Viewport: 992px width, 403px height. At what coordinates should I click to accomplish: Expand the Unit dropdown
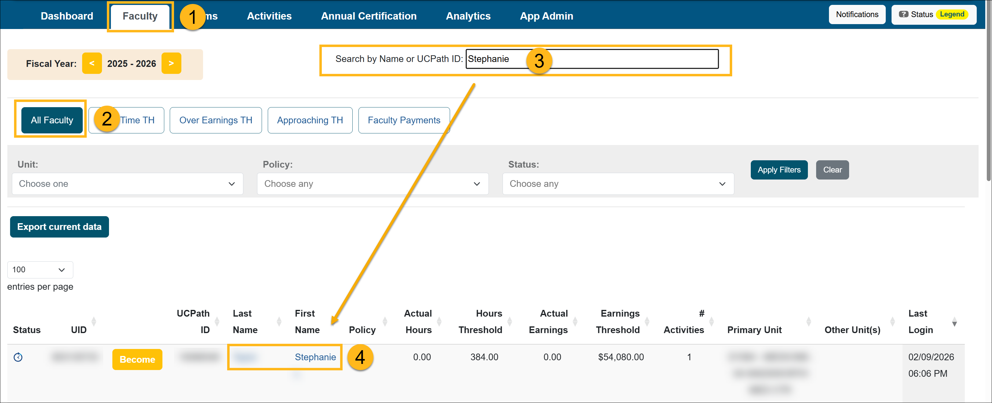[127, 184]
